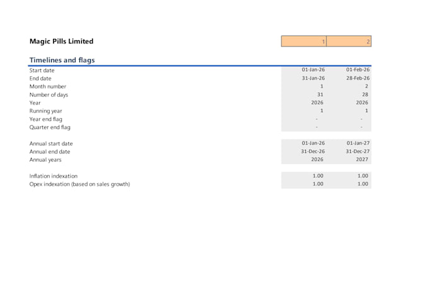
Task: Click the Start date row label
Action: point(42,70)
